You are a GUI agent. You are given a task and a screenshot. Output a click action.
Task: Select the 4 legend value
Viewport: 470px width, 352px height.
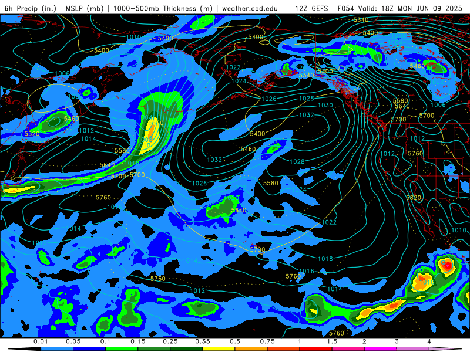coord(429,341)
